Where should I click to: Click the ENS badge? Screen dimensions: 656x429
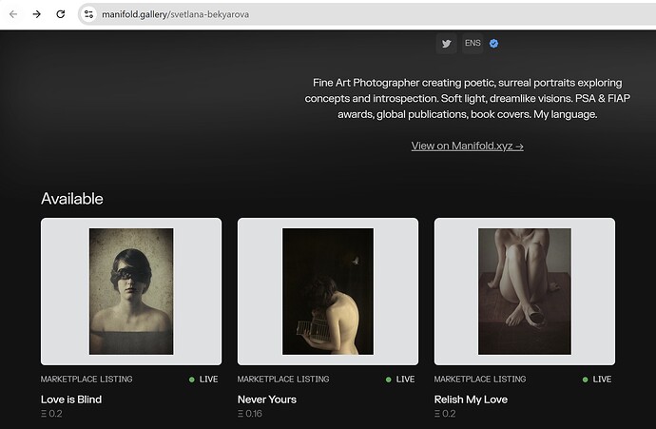[473, 43]
